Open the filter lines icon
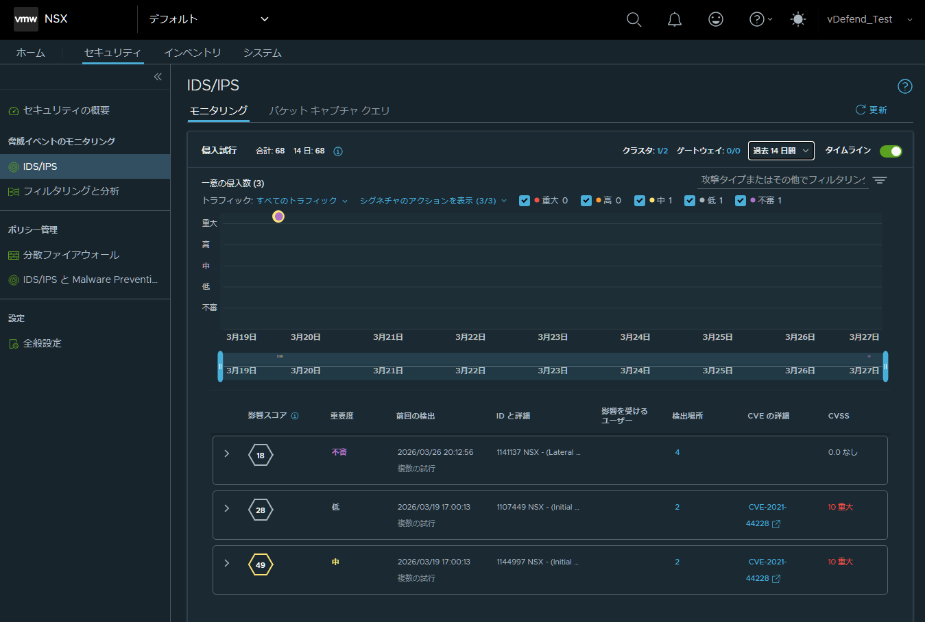The width and height of the screenshot is (925, 622). pos(880,180)
